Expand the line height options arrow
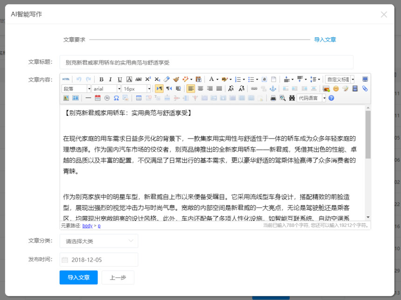 point(319,80)
